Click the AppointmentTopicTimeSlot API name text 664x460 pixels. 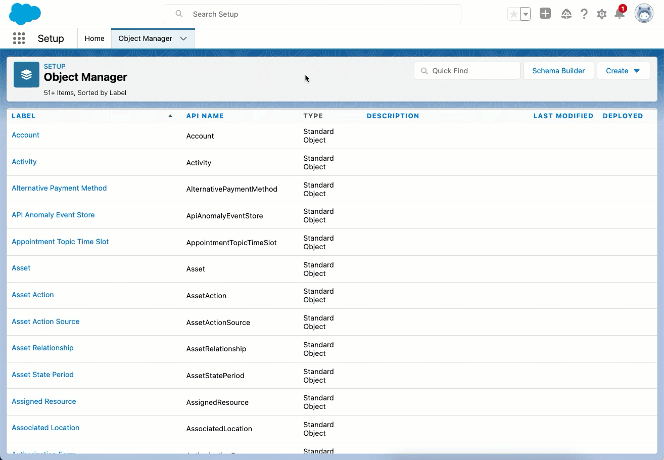click(x=231, y=243)
